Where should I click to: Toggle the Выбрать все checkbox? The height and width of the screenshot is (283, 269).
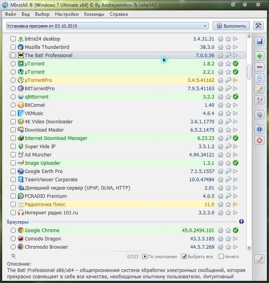(184, 257)
